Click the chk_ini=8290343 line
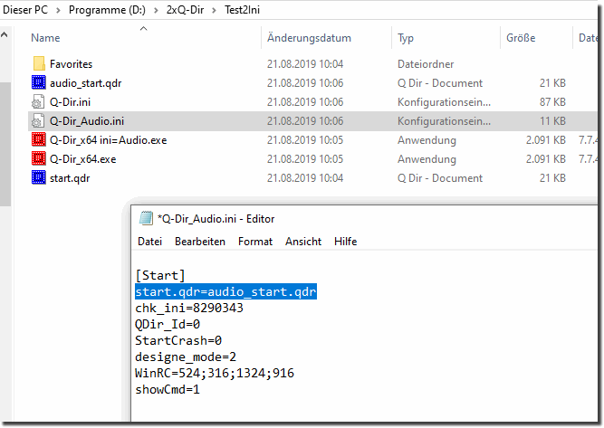The width and height of the screenshot is (604, 428). pos(189,308)
